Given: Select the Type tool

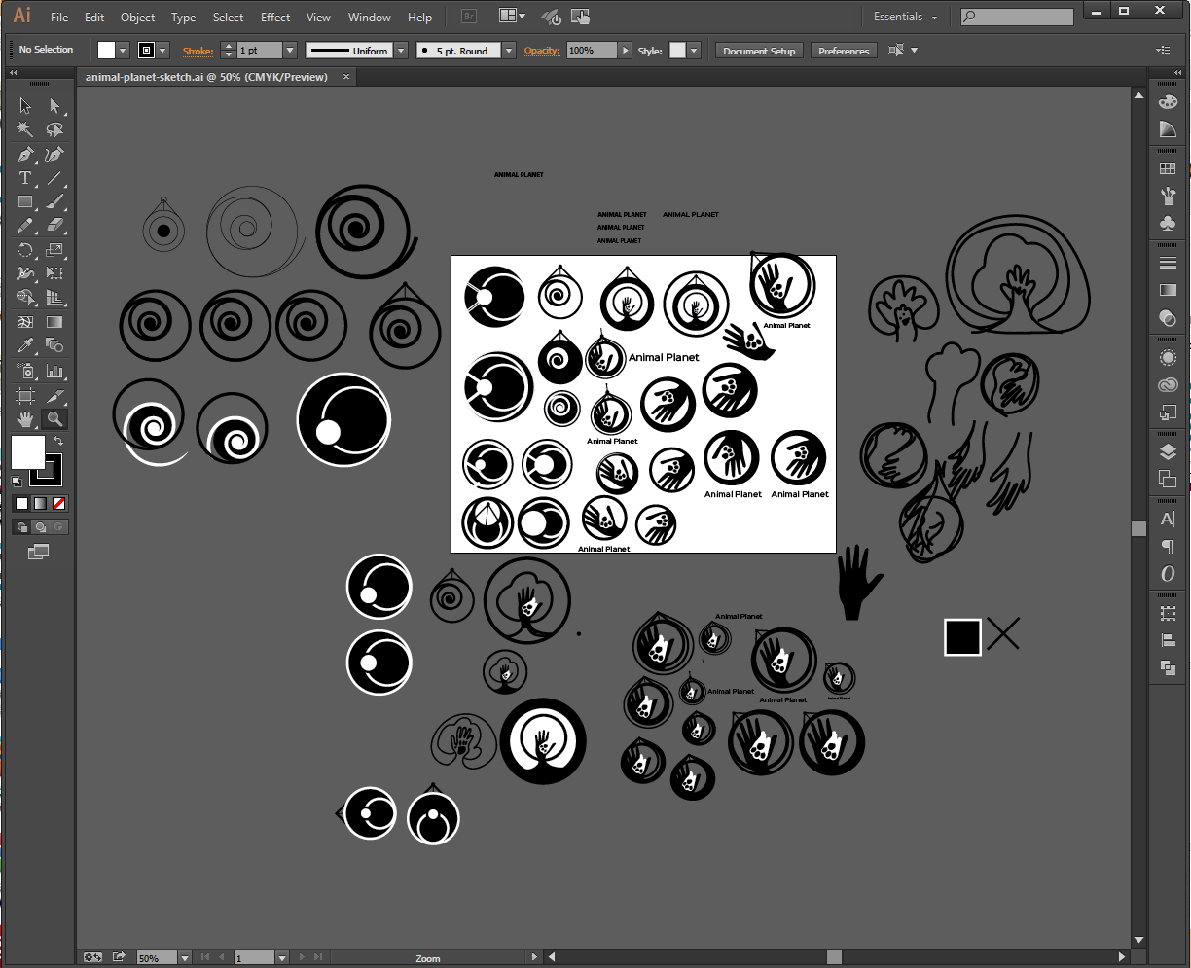Looking at the screenshot, I should (x=25, y=178).
